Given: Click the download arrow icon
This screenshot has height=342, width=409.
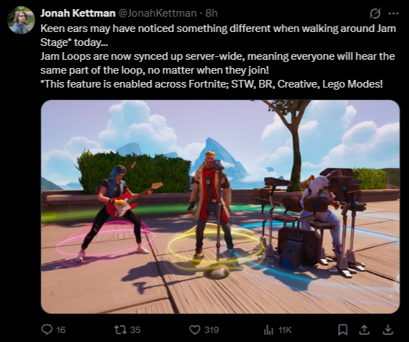Looking at the screenshot, I should click(x=388, y=329).
